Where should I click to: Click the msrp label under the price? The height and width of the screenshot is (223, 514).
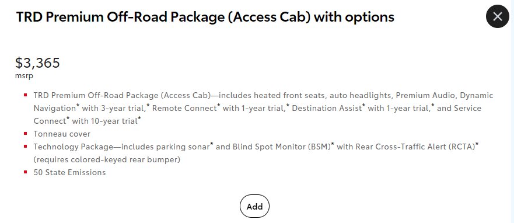[24, 76]
